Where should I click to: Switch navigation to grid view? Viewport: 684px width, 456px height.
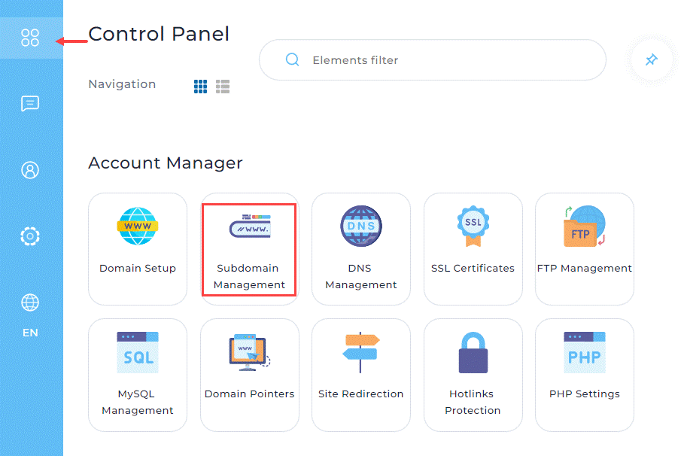point(200,87)
